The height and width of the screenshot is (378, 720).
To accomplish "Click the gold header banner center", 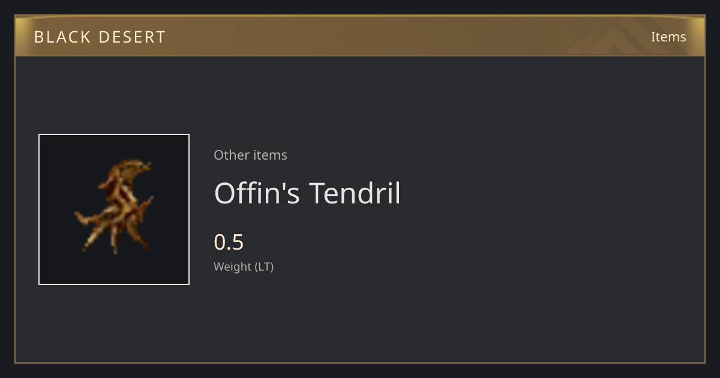I will 360,36.
